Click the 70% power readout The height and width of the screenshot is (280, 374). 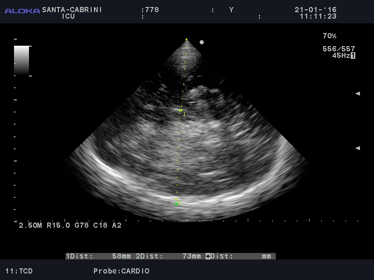pos(329,36)
